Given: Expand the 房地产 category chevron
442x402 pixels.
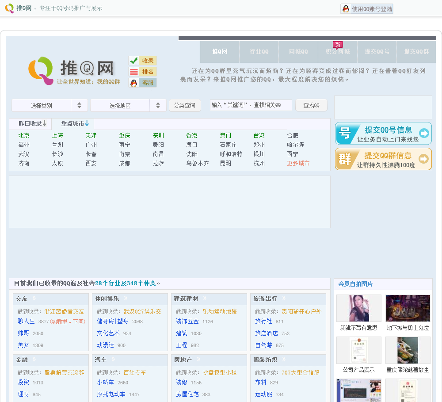Looking at the screenshot, I should click(198, 359).
